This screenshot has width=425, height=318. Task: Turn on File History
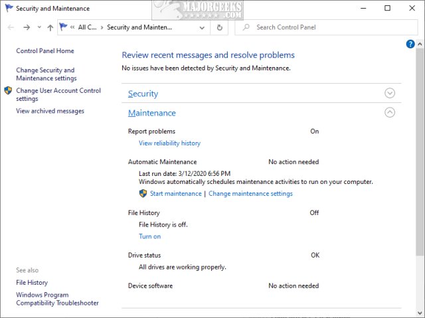pos(149,236)
